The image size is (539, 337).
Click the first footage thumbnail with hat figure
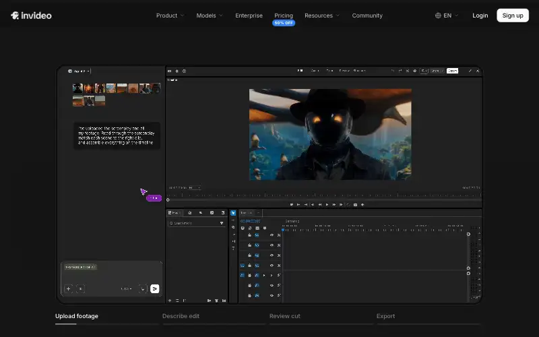point(77,88)
